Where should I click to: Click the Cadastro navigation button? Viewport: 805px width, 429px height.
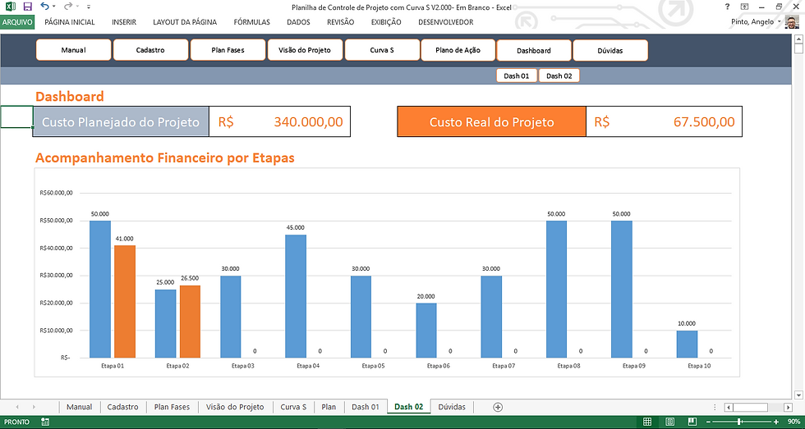click(x=150, y=50)
